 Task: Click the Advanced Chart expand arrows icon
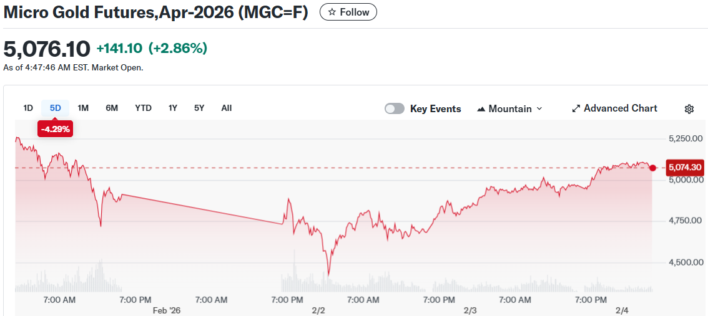576,108
